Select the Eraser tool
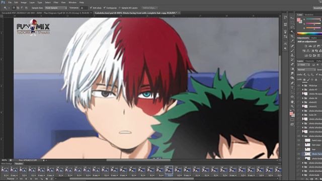 tap(292, 64)
